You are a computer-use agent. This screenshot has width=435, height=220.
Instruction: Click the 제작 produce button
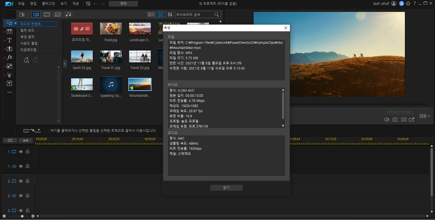pos(123,4)
